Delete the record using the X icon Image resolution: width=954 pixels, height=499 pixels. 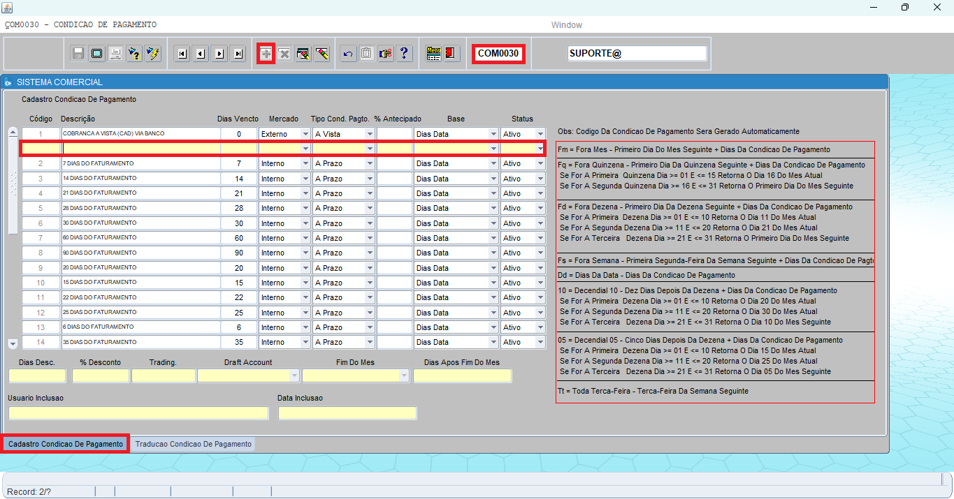coord(284,54)
